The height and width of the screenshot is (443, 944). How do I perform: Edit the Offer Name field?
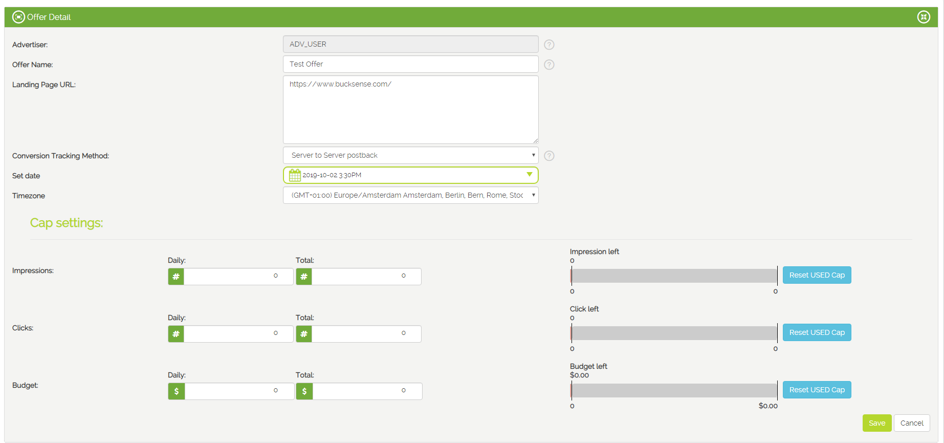click(411, 64)
